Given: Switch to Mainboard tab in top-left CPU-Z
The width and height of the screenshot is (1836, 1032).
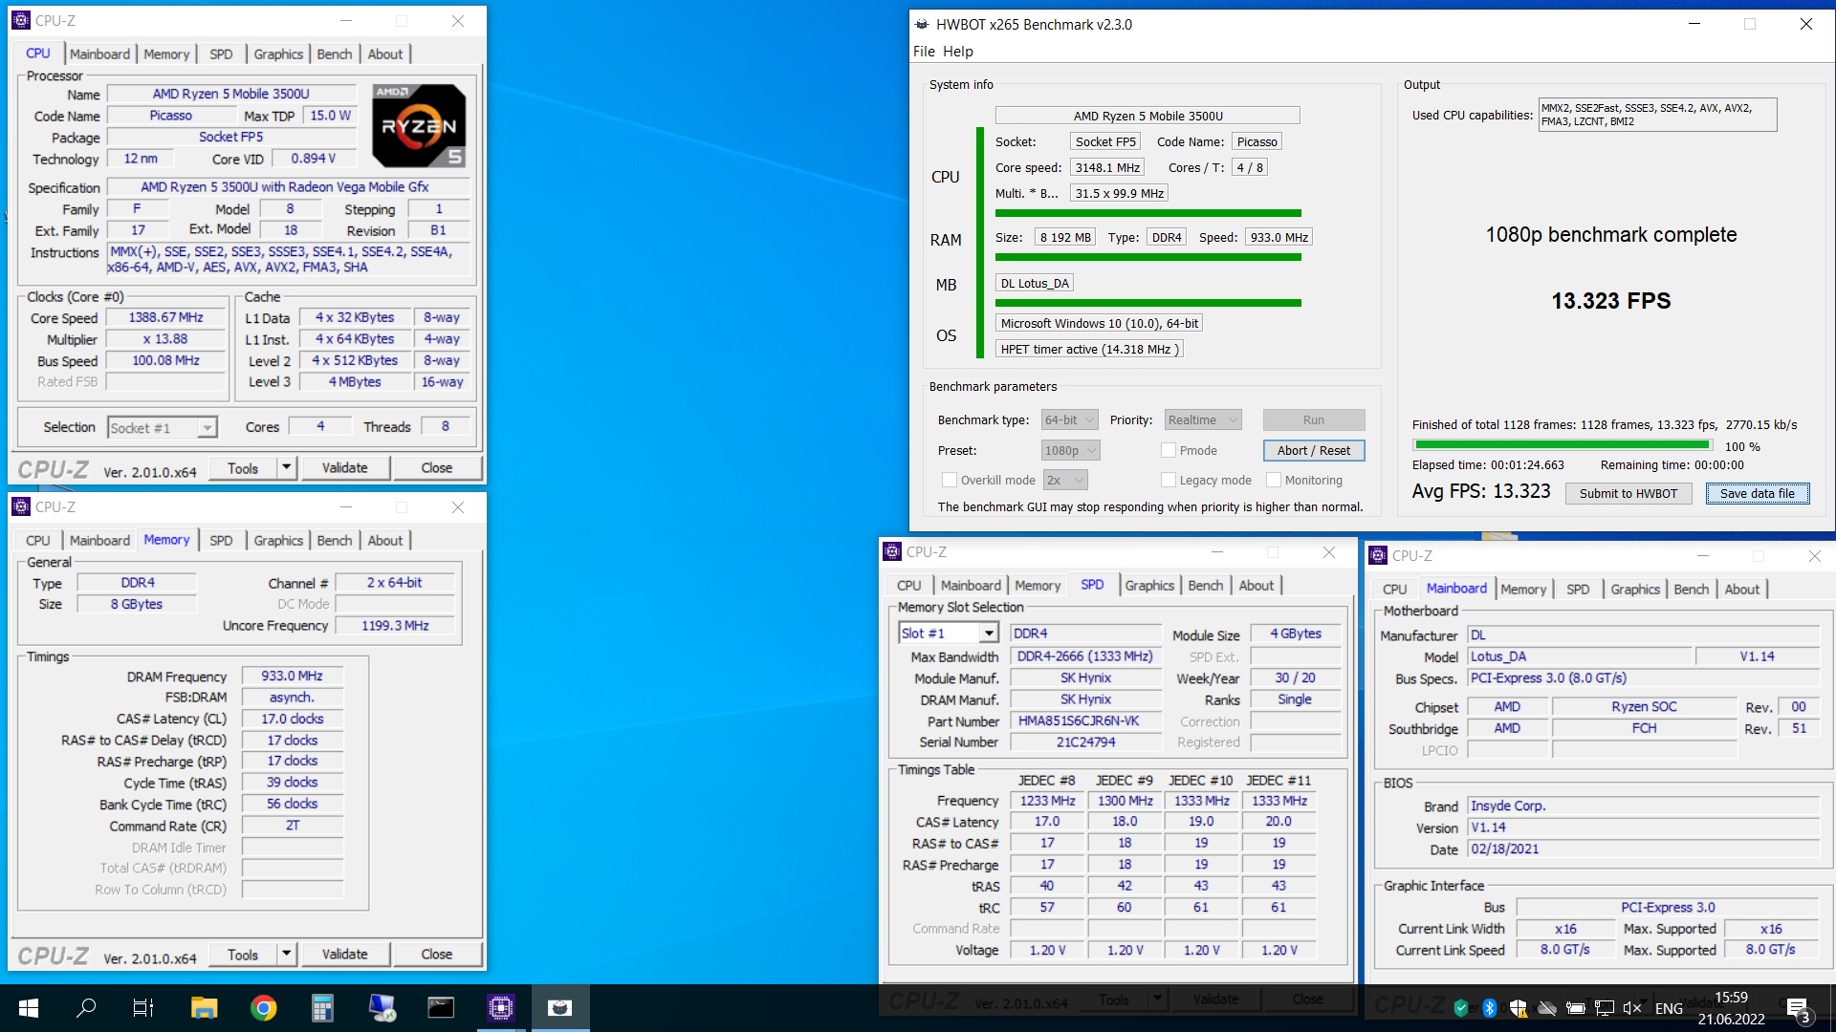Looking at the screenshot, I should (x=99, y=54).
